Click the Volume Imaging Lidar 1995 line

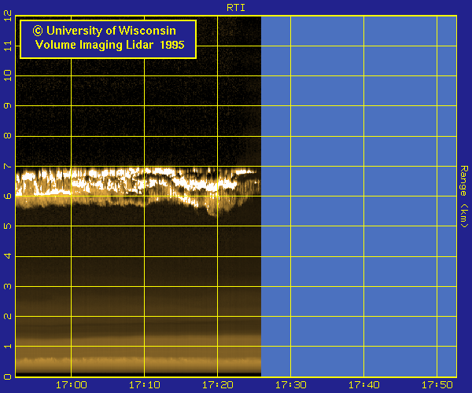[x=109, y=45]
